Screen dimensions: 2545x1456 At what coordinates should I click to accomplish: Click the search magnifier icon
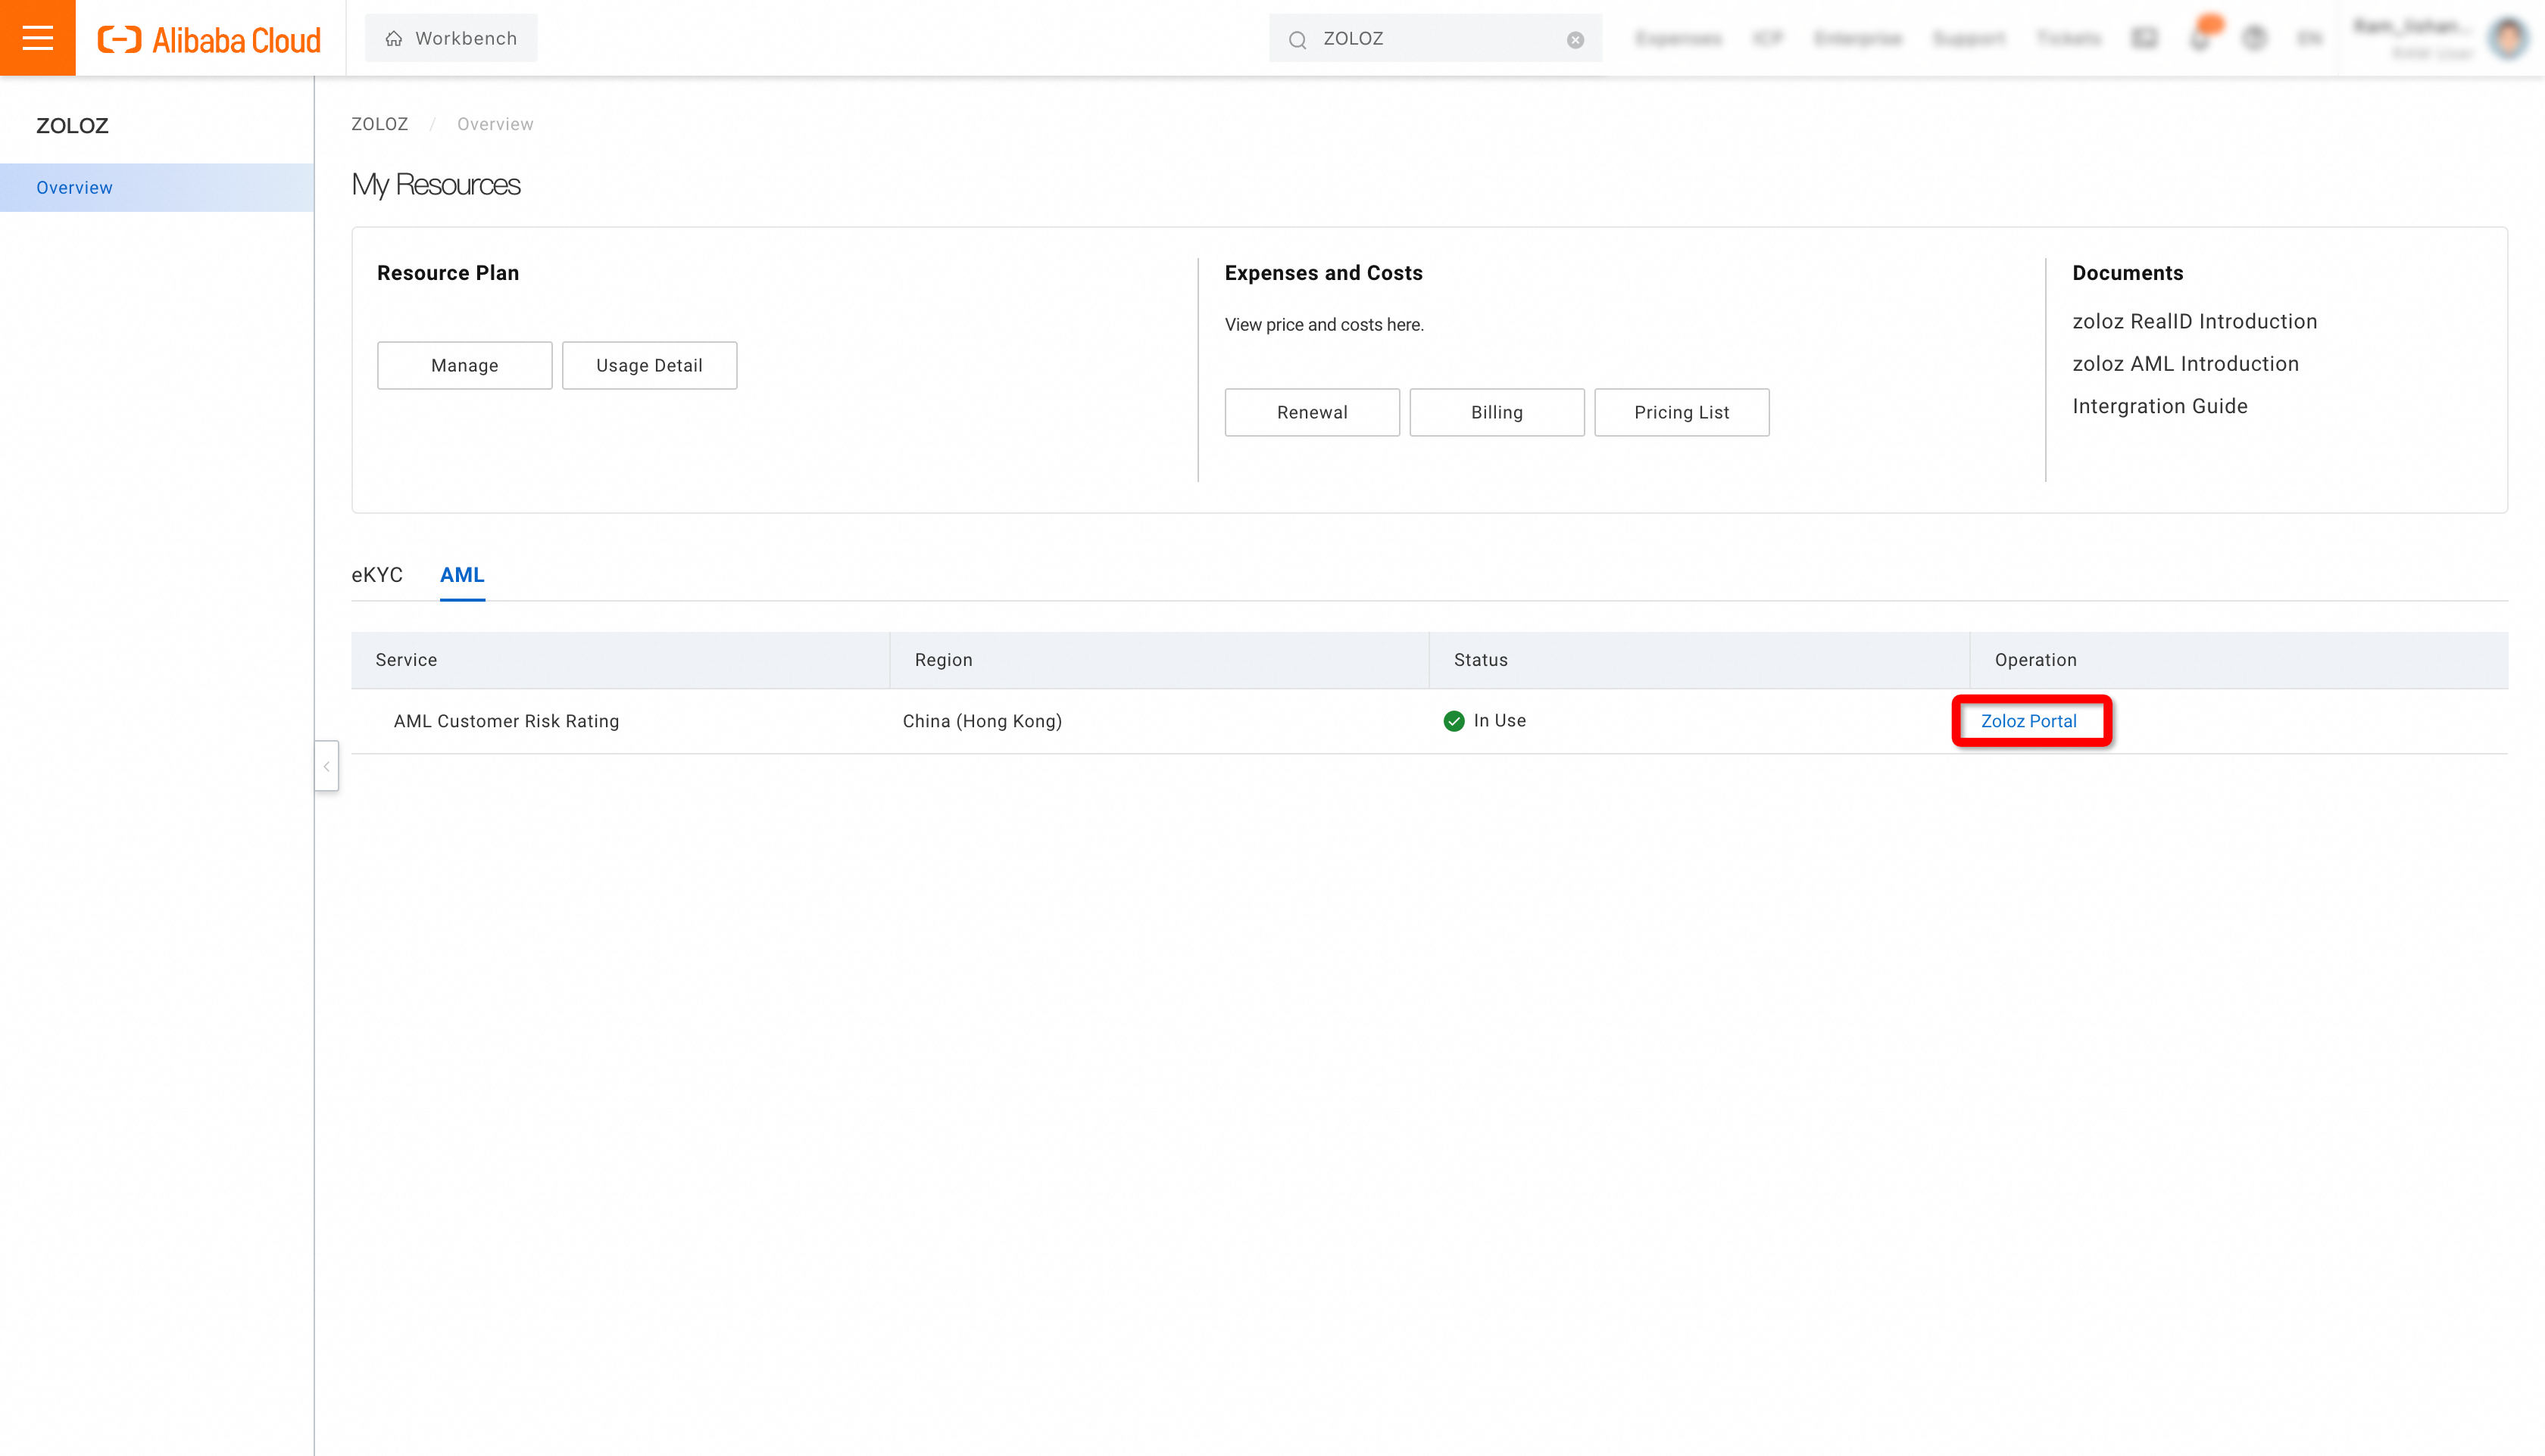1297,40
